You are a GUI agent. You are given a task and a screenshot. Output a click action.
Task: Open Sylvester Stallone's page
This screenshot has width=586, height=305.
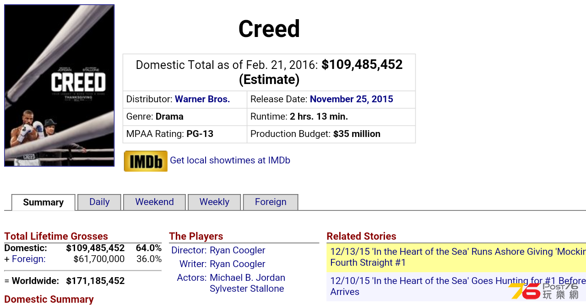point(247,289)
